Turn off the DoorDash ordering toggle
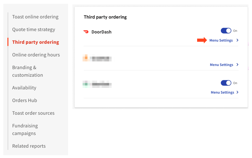Viewport: 252px width, 158px height. point(226,31)
